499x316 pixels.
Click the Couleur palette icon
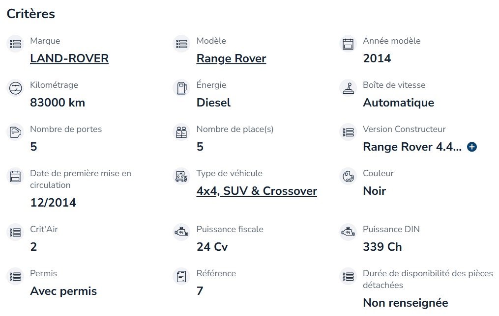click(348, 176)
